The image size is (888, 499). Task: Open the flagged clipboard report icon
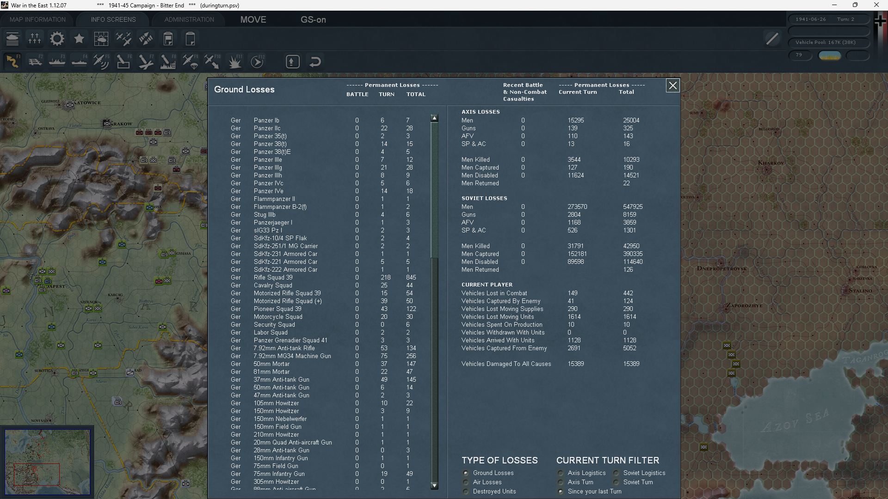click(x=168, y=39)
